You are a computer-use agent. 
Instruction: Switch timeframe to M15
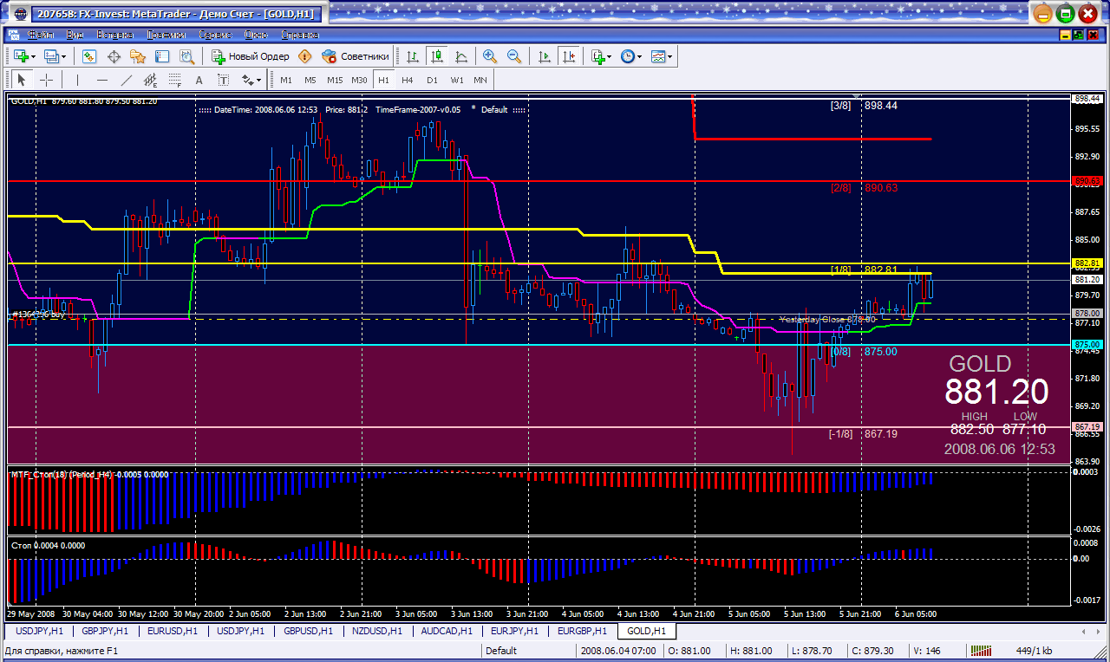pos(335,80)
